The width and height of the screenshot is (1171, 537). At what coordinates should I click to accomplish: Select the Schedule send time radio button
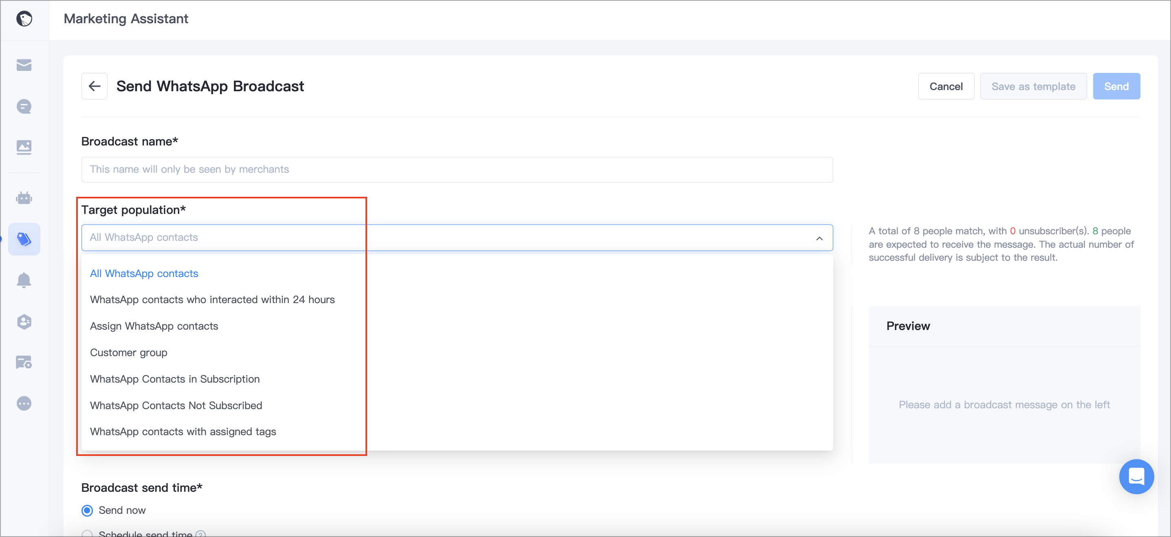point(87,534)
